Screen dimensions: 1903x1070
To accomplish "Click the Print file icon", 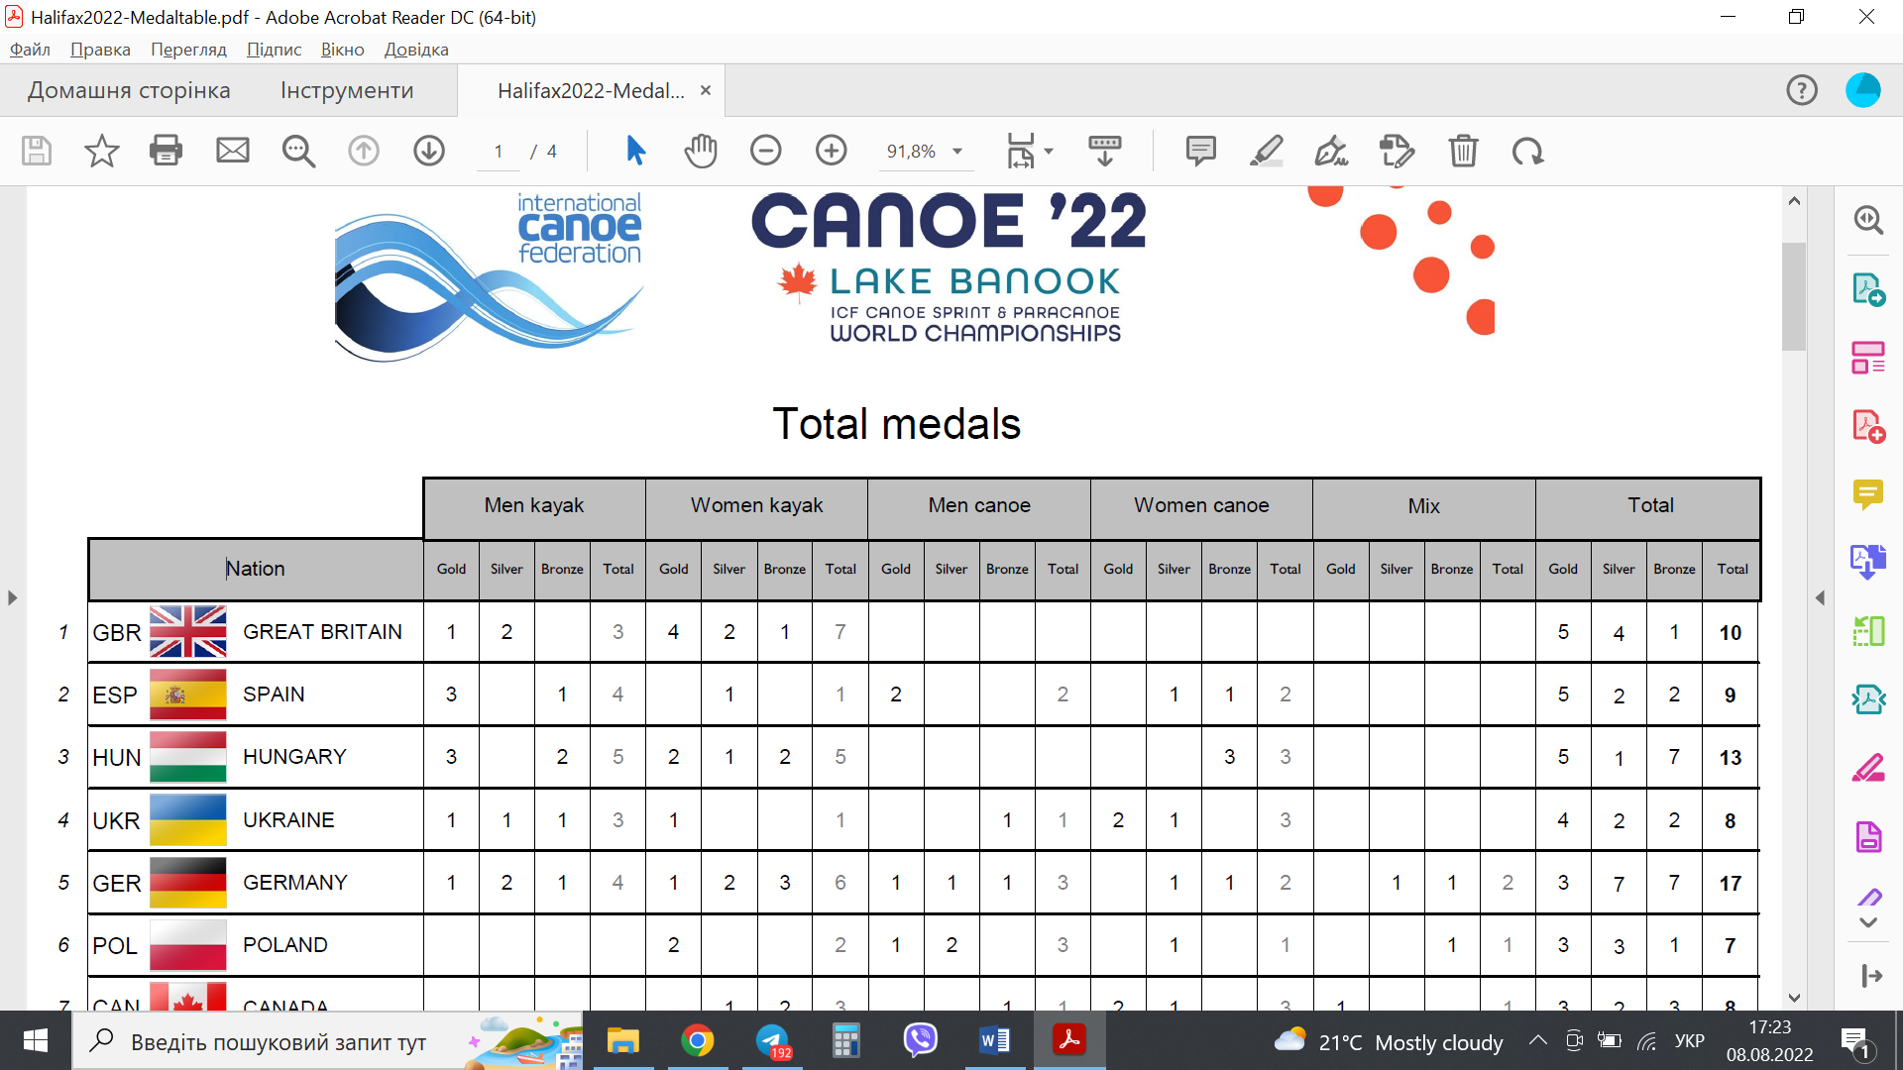I will point(166,151).
